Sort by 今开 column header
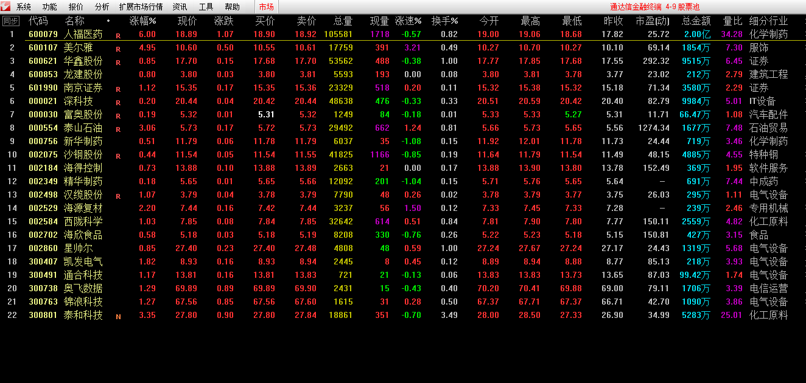The width and height of the screenshot is (806, 383). pyautogui.click(x=489, y=21)
